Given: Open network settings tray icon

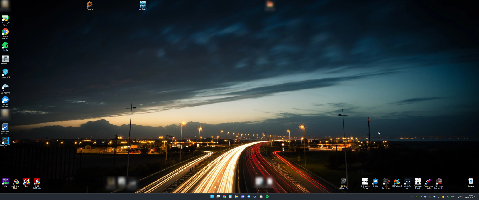Looking at the screenshot, I should click(x=458, y=197).
